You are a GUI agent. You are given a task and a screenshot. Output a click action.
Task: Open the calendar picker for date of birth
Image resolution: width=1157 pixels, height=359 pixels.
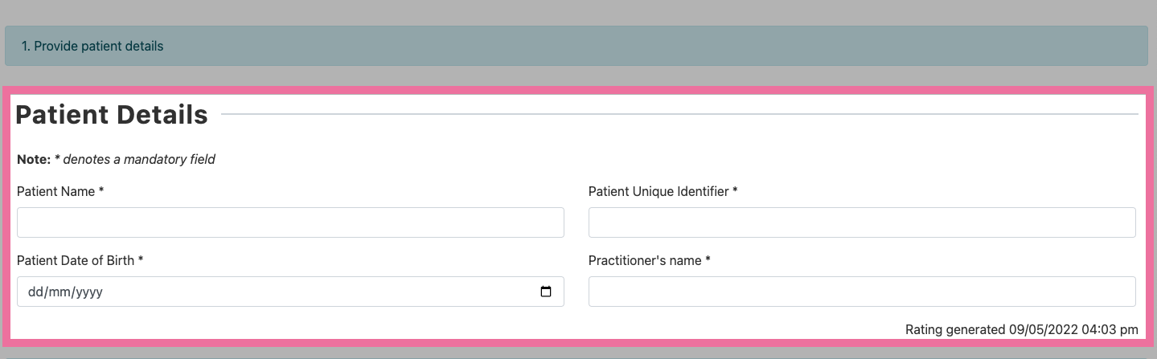click(546, 292)
